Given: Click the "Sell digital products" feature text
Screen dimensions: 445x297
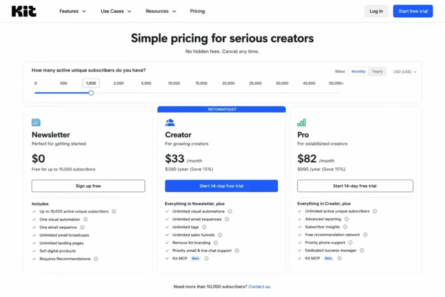Looking at the screenshot, I should pos(58,251).
